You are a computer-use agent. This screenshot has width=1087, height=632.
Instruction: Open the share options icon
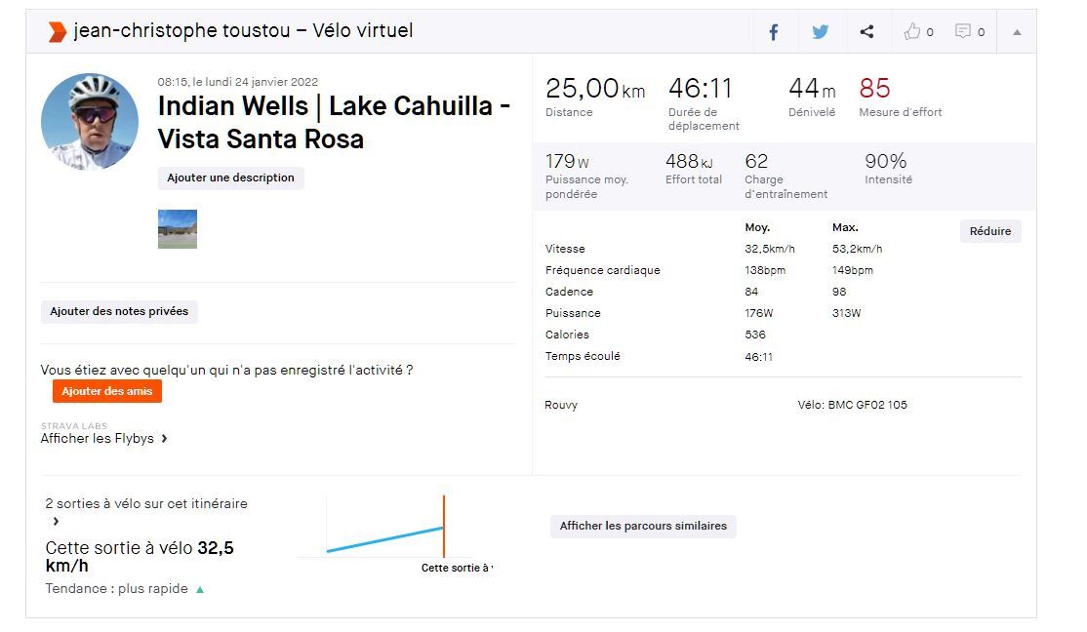[866, 32]
